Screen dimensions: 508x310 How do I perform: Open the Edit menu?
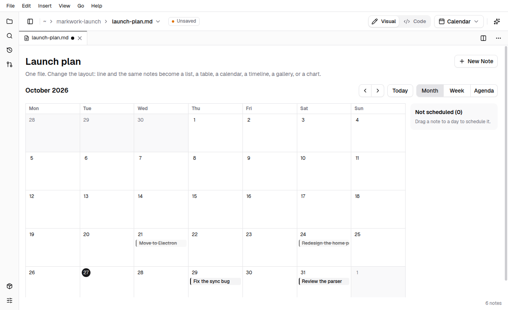[x=27, y=6]
